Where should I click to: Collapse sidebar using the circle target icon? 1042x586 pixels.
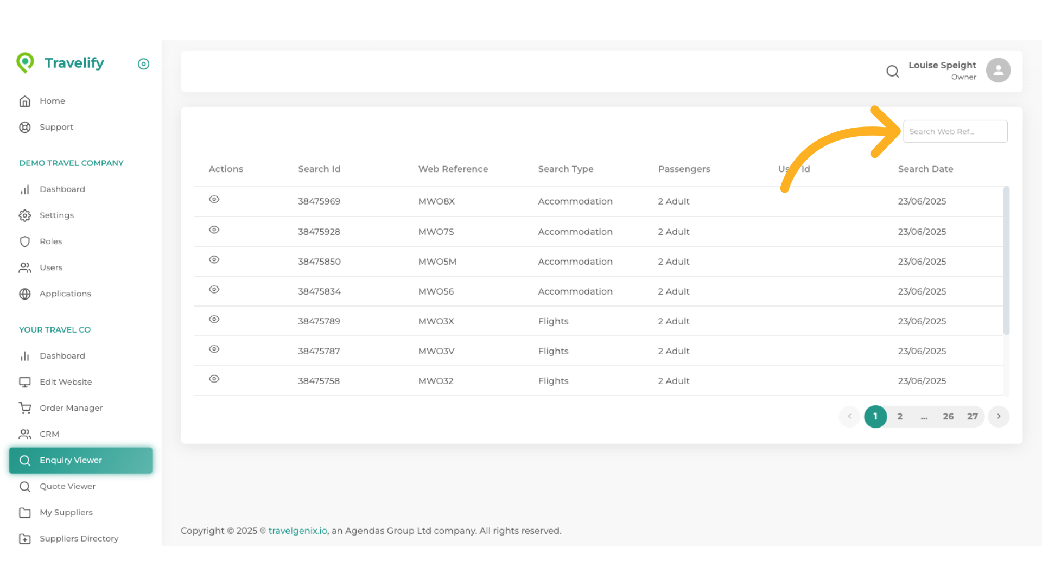[143, 64]
